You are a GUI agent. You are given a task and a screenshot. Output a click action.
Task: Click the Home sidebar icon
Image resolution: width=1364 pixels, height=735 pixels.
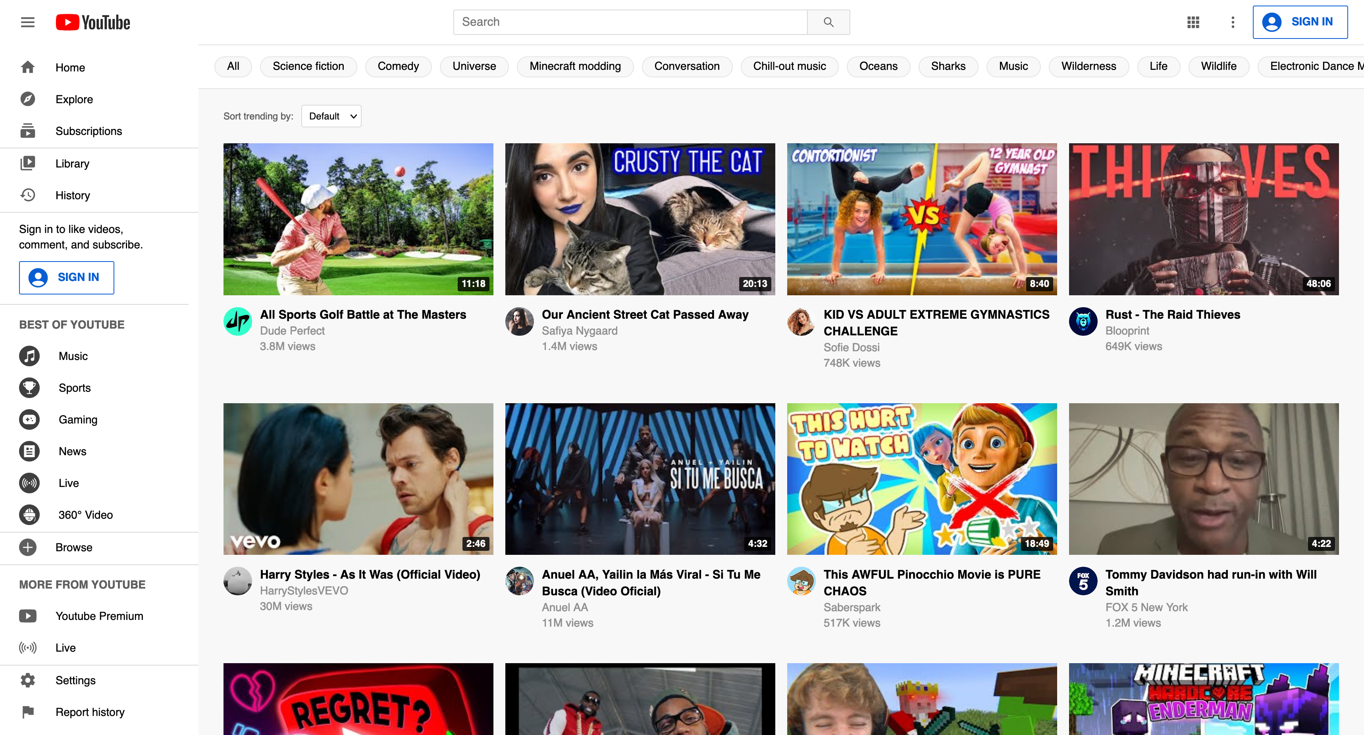coord(27,67)
